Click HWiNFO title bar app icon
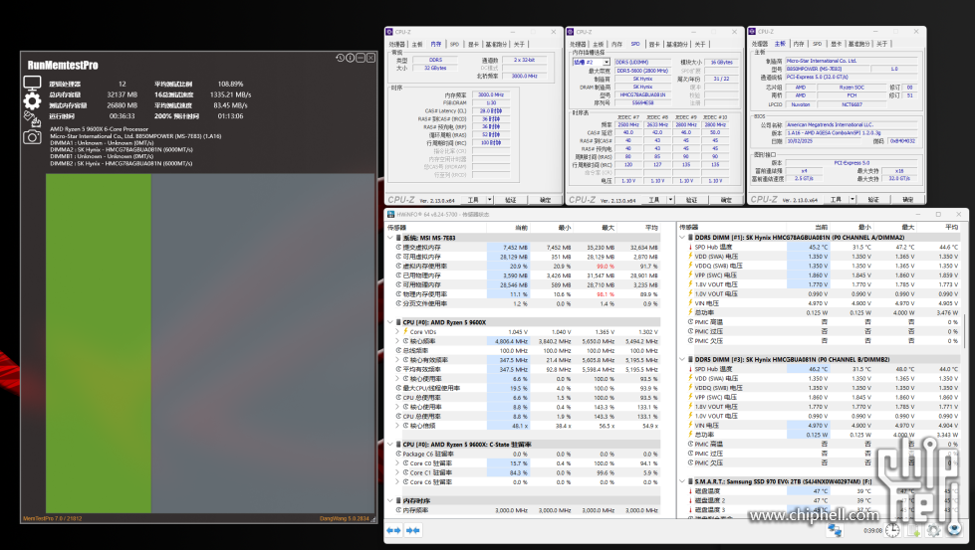Screen dimensions: 975x550 tap(390, 214)
